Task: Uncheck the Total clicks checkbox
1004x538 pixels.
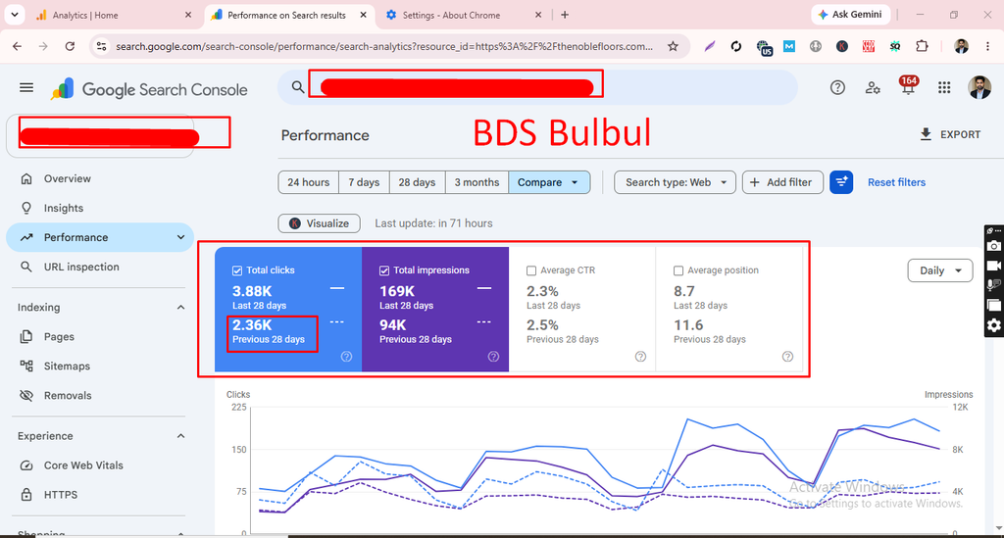Action: (237, 270)
